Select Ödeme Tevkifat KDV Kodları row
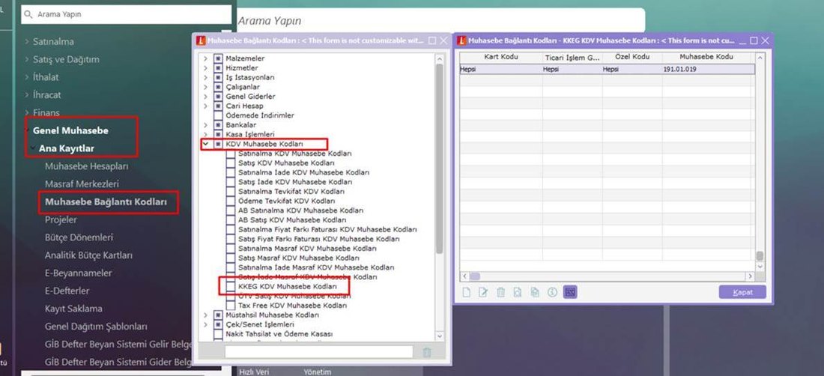The image size is (824, 376). [x=286, y=201]
